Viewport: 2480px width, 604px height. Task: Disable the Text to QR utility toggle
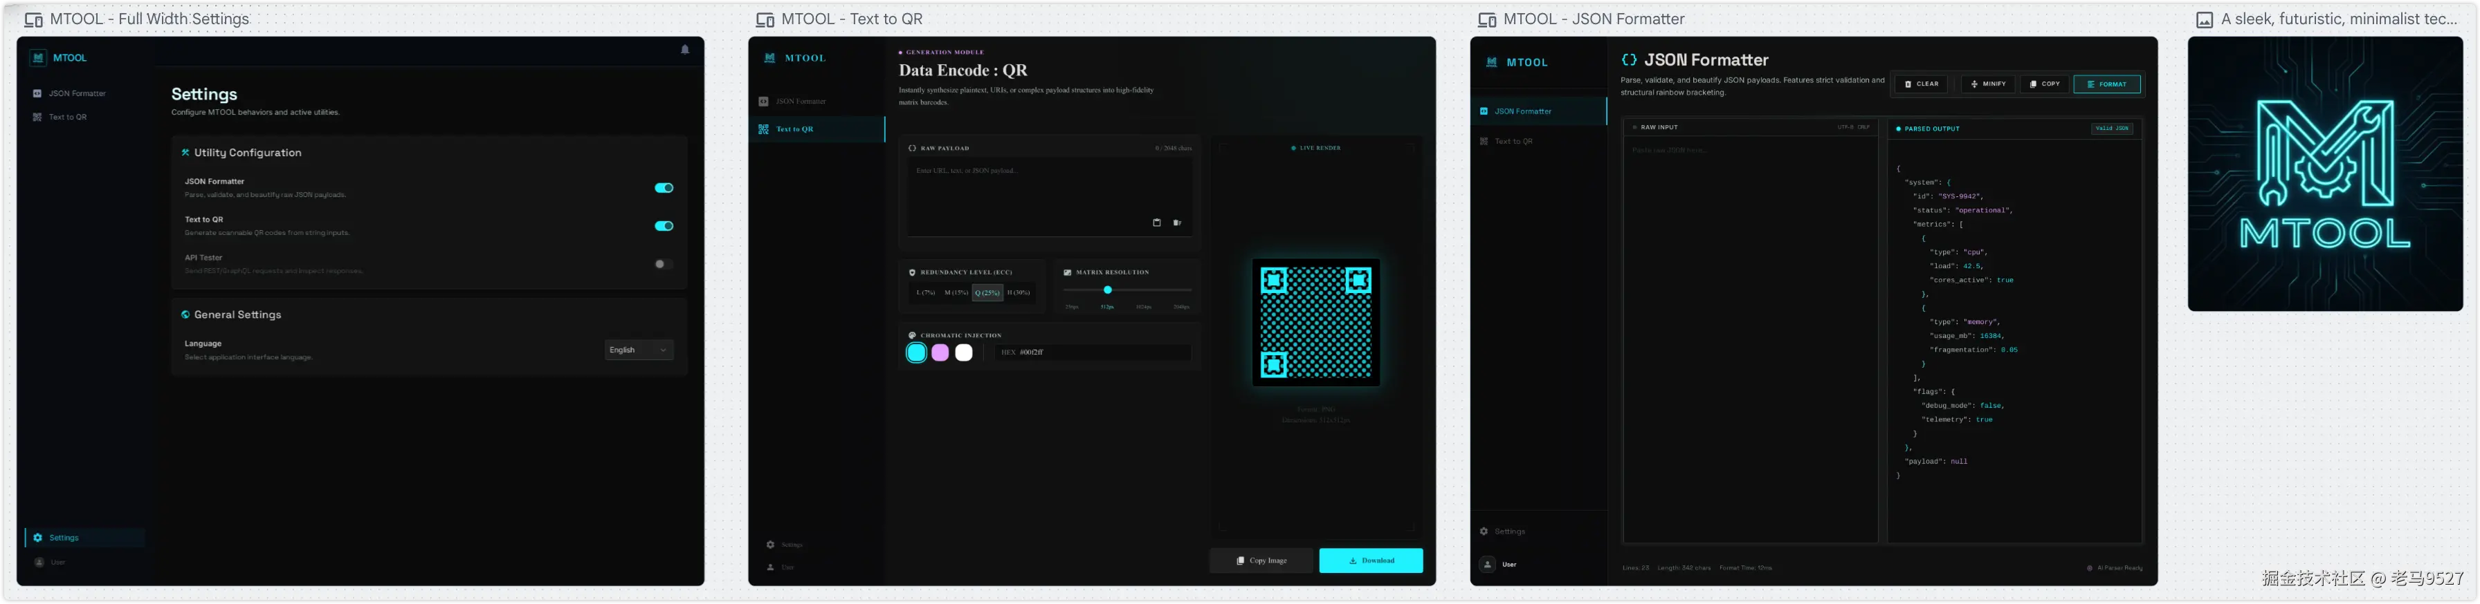tap(664, 226)
